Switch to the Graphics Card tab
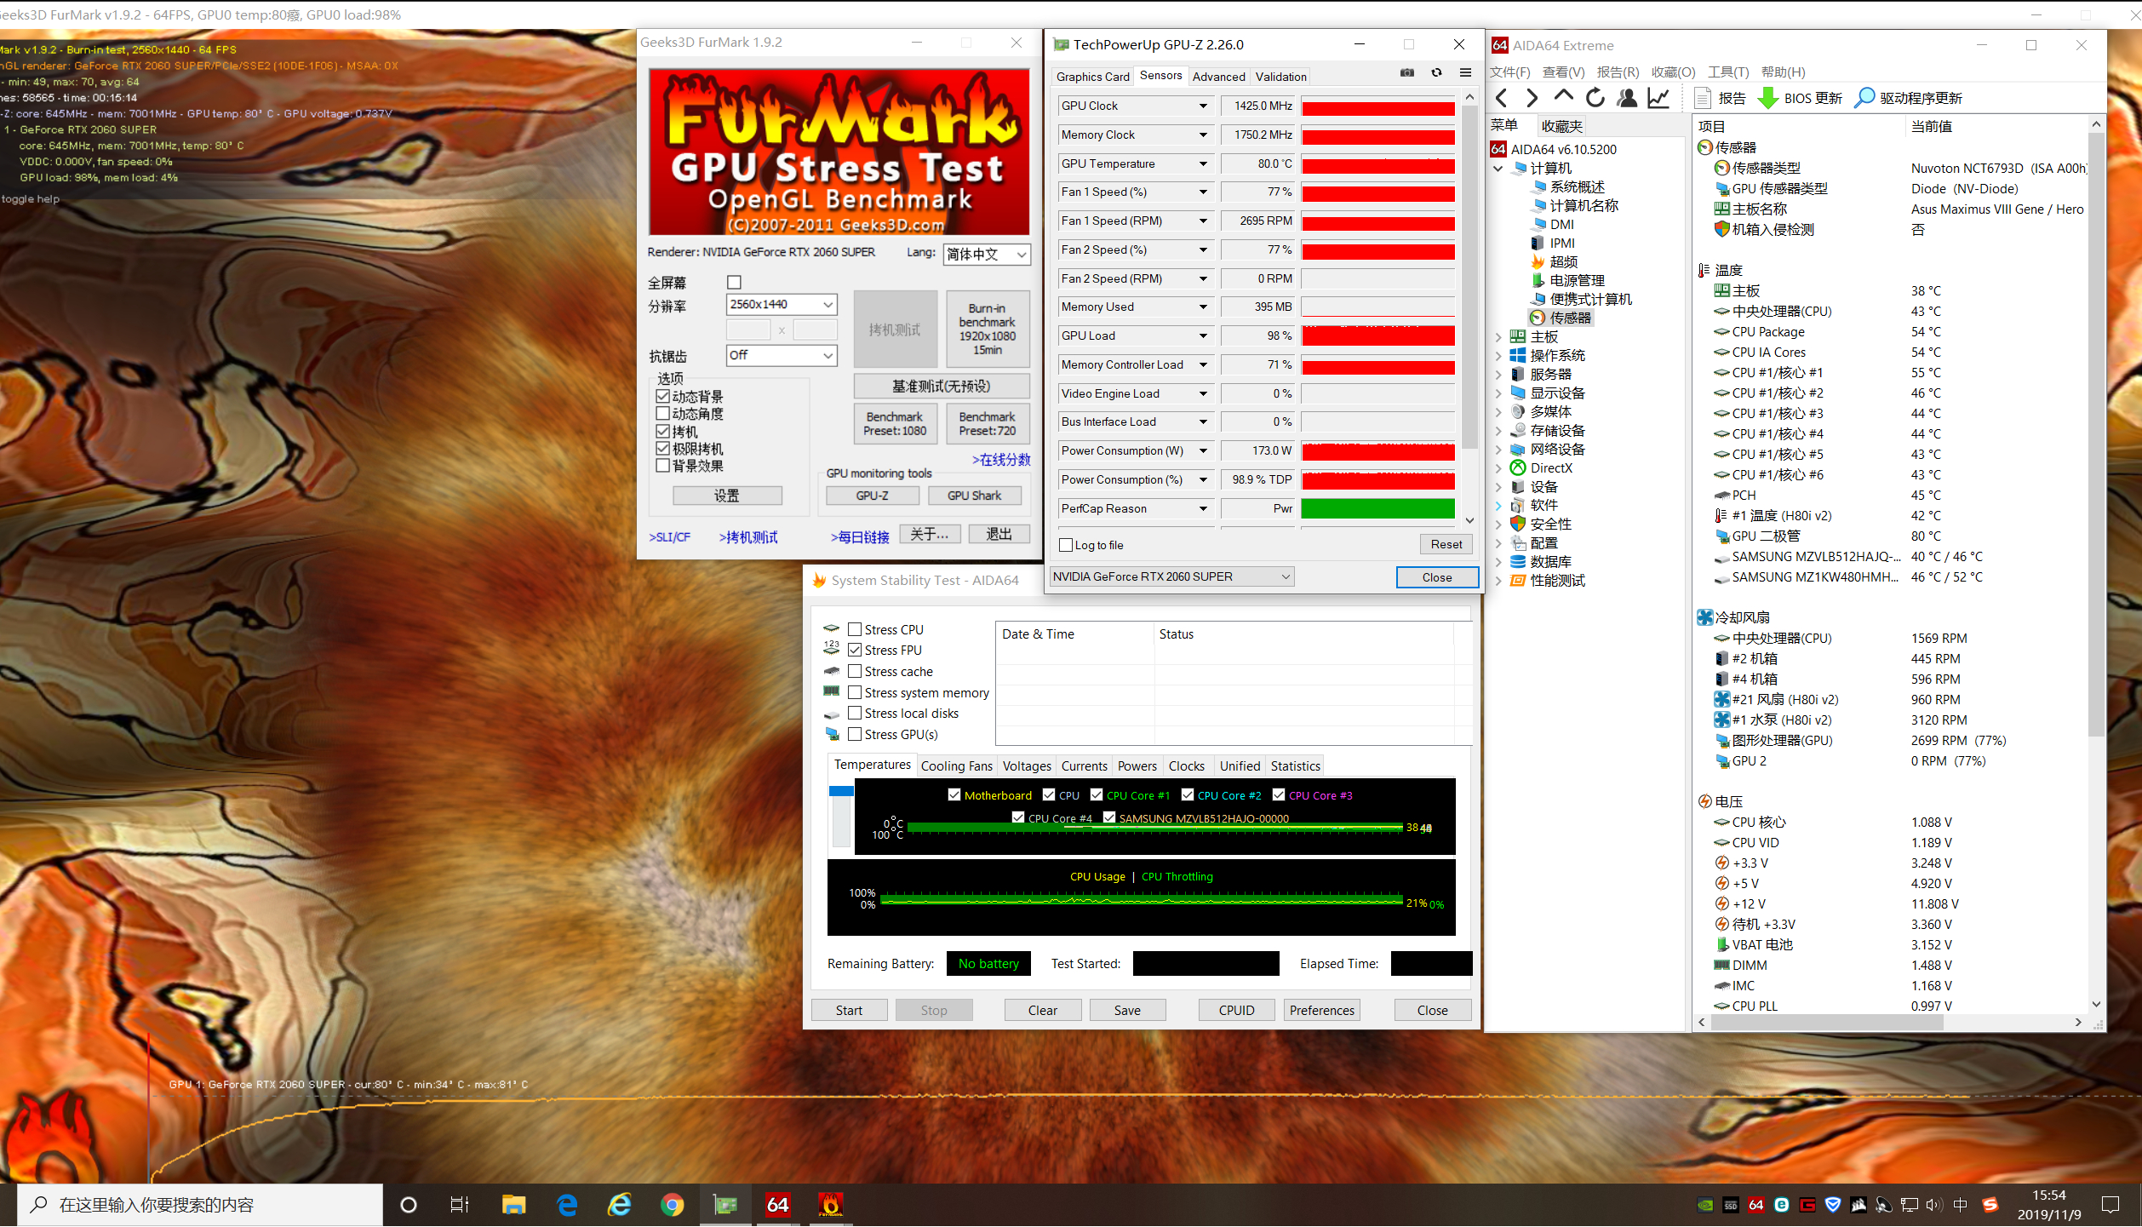The width and height of the screenshot is (2142, 1227). [x=1092, y=77]
